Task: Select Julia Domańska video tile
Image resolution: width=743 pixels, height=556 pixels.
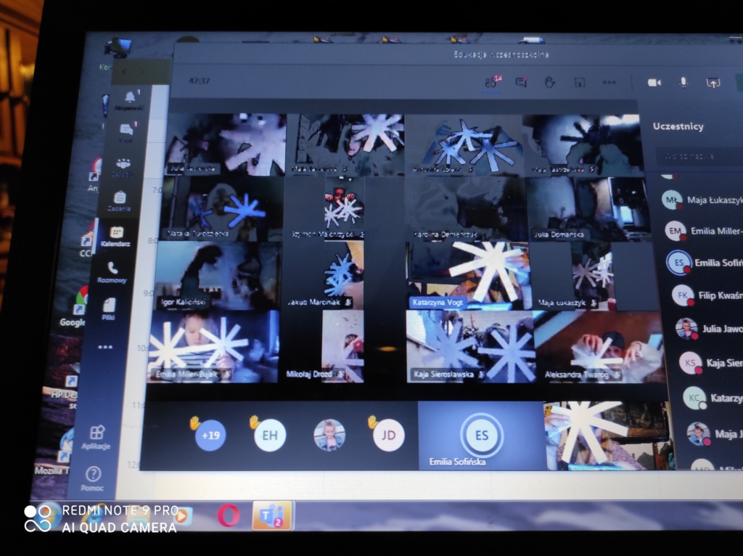Action: click(x=588, y=208)
